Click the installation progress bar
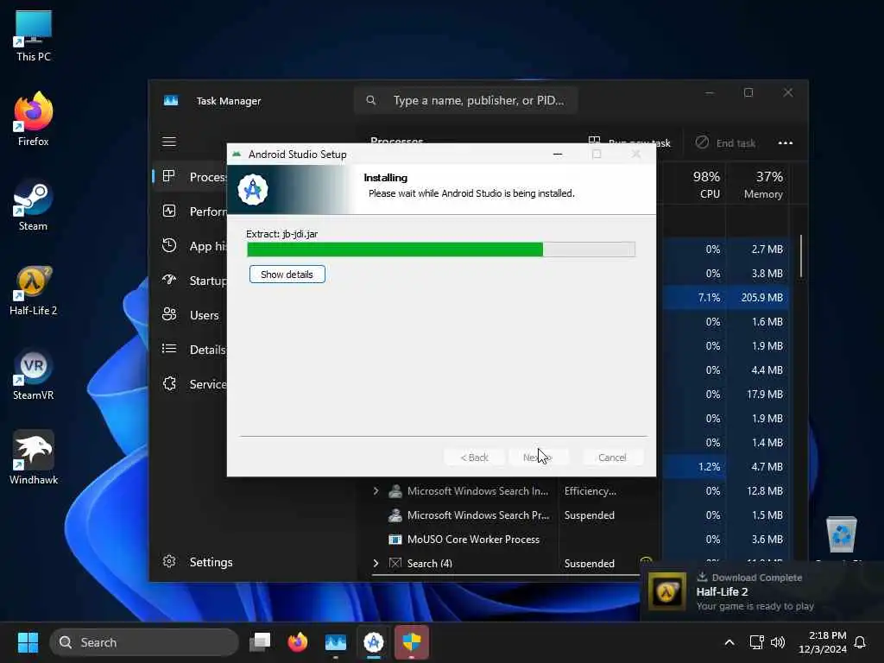 (x=441, y=249)
